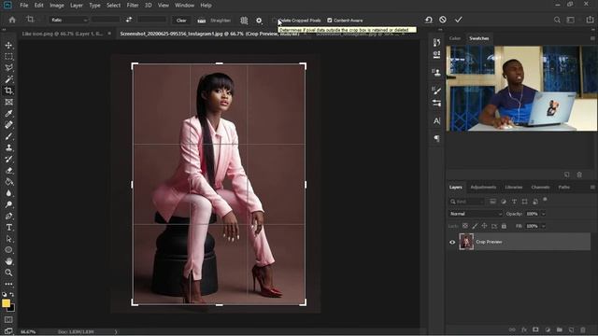Switch to the Channels tab
Image resolution: width=598 pixels, height=336 pixels.
[x=540, y=187]
